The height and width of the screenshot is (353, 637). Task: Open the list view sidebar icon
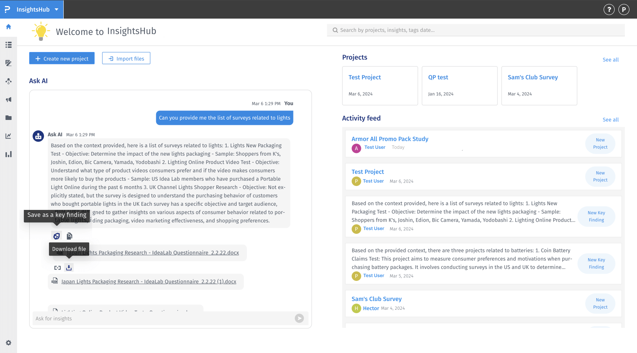pyautogui.click(x=8, y=45)
